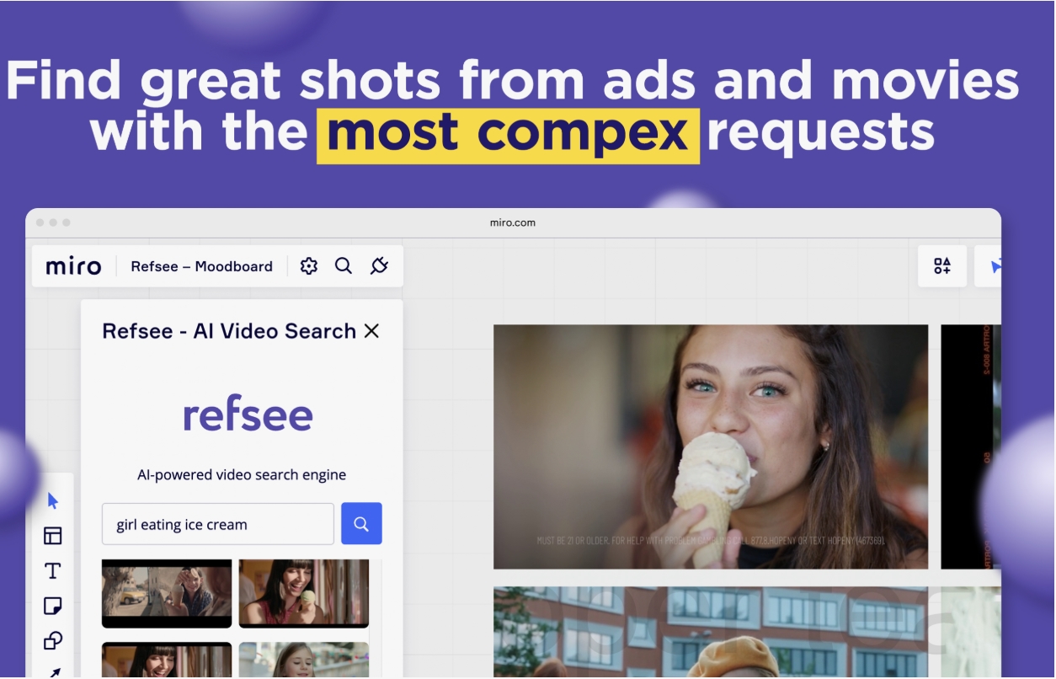Click the magnifier icon beside settings gear
1056x679 pixels.
point(344,266)
